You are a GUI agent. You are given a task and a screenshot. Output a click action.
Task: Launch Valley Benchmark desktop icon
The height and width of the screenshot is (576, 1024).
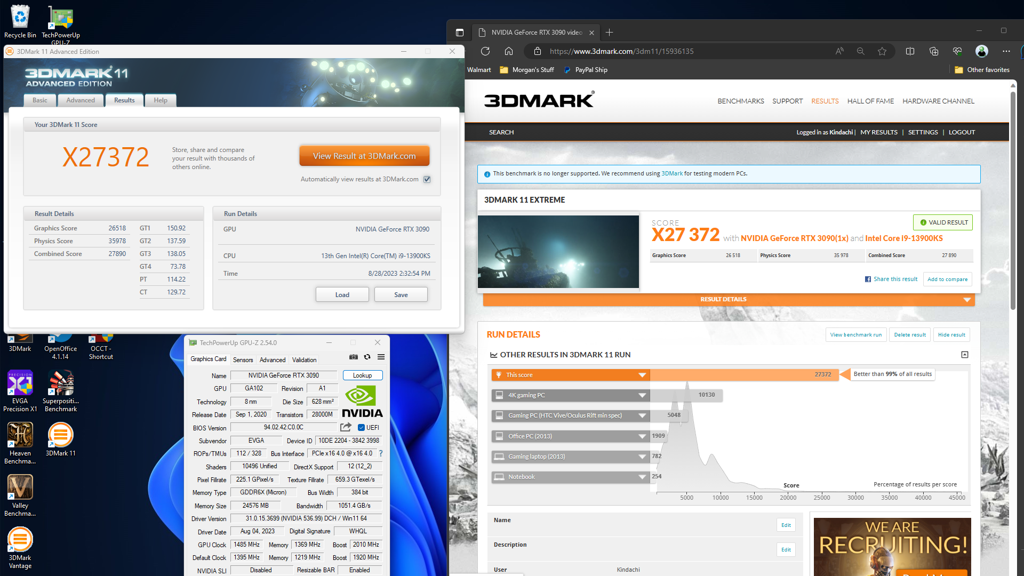tap(20, 495)
